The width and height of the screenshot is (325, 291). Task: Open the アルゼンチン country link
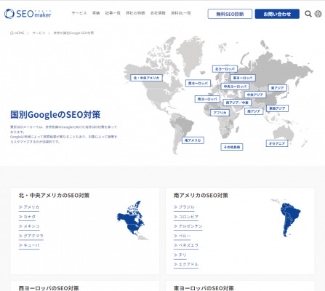188,226
